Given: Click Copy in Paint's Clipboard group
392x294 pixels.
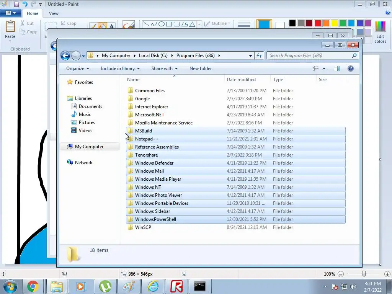Looking at the screenshot, I should point(28,32).
